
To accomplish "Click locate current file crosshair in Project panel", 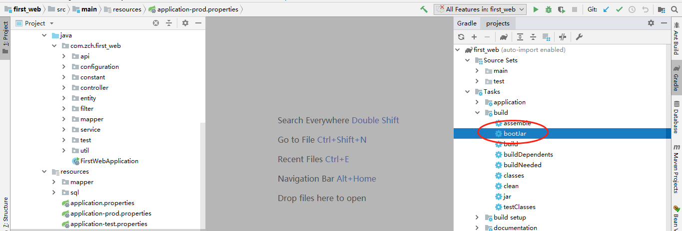I will pyautogui.click(x=156, y=23).
